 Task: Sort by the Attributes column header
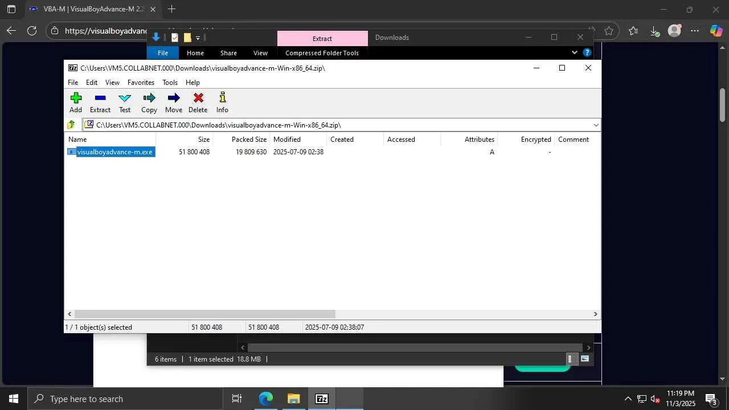point(469,140)
